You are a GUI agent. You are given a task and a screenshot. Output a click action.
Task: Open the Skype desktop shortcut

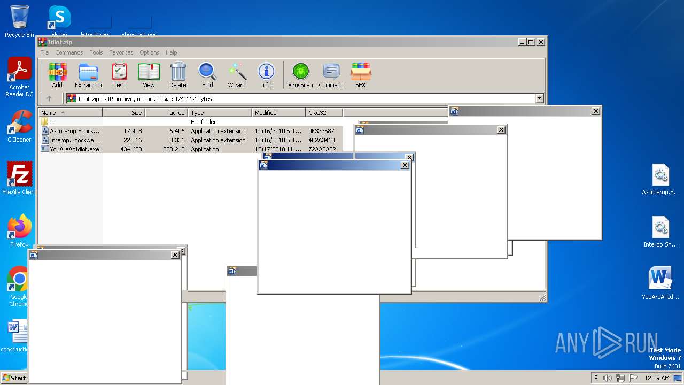pyautogui.click(x=59, y=20)
